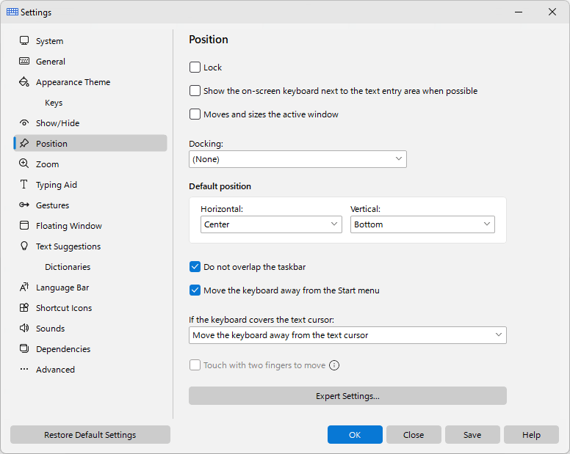Click the Shortcut Icons grid icon
Image resolution: width=570 pixels, height=454 pixels.
point(24,308)
